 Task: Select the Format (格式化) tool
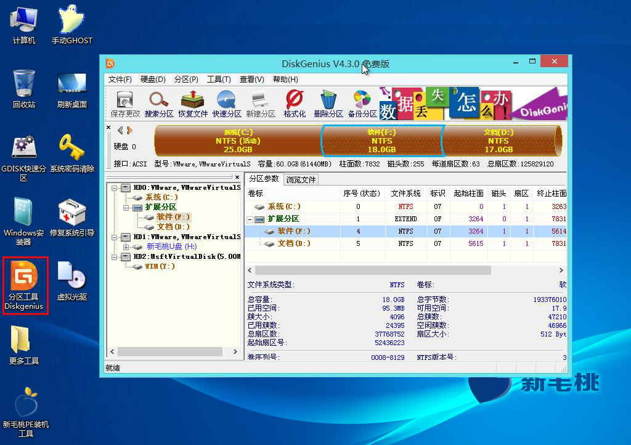pyautogui.click(x=295, y=104)
